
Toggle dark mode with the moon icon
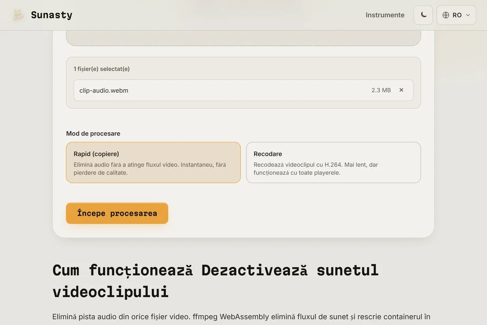click(423, 15)
